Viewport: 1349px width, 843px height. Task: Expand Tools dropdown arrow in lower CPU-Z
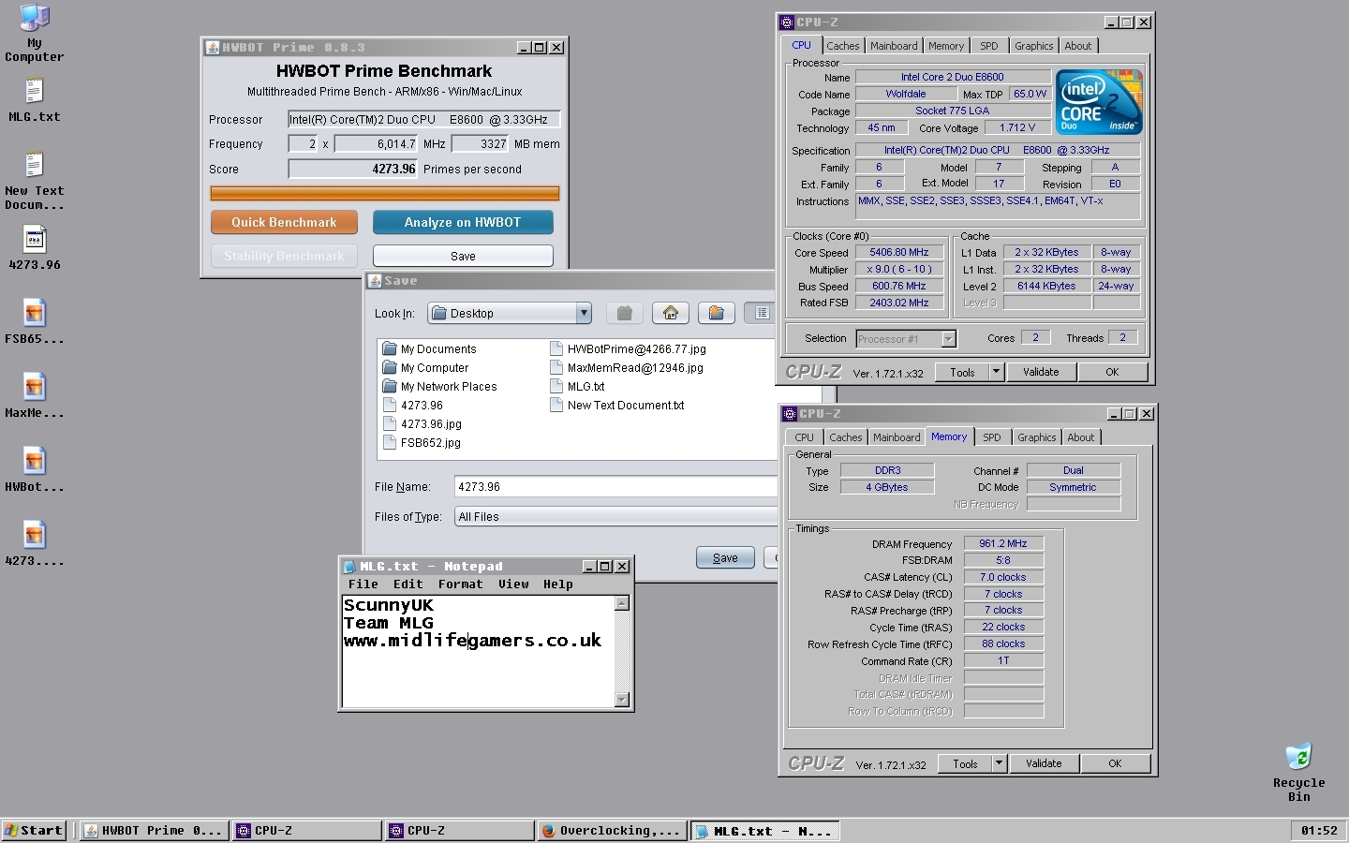(999, 763)
